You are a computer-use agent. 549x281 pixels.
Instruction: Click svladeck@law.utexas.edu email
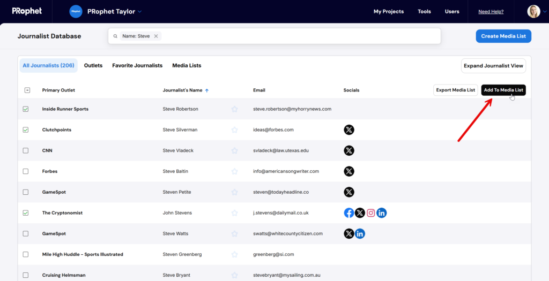pos(281,150)
